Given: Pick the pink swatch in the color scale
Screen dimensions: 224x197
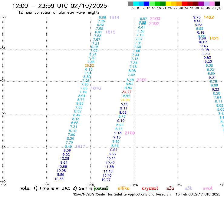Looking at the screenshot, I should pyautogui.click(x=212, y=4).
